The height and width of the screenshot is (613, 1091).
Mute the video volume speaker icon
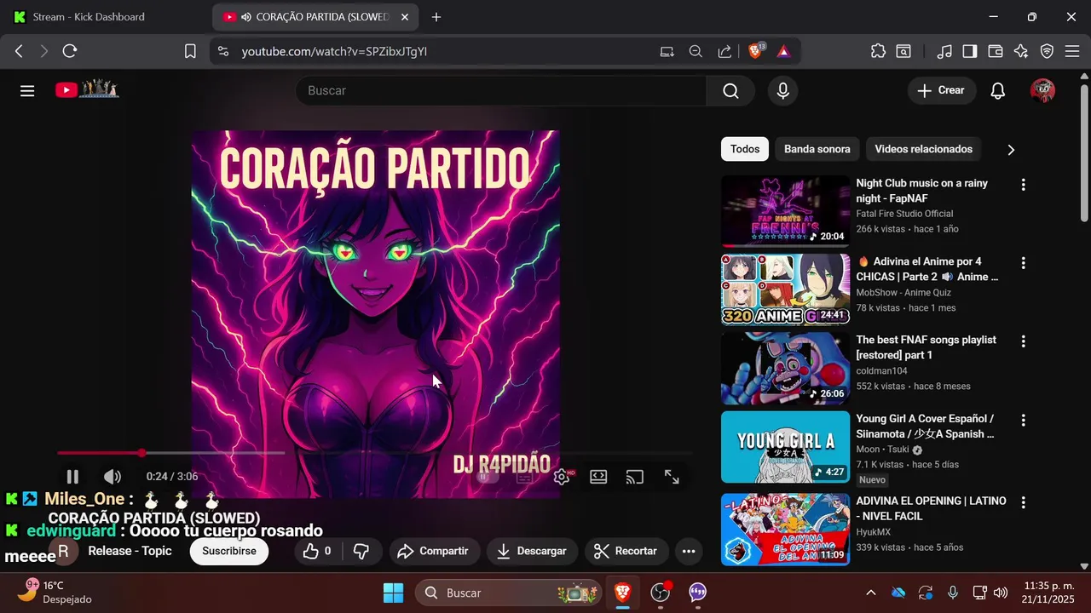coord(113,477)
